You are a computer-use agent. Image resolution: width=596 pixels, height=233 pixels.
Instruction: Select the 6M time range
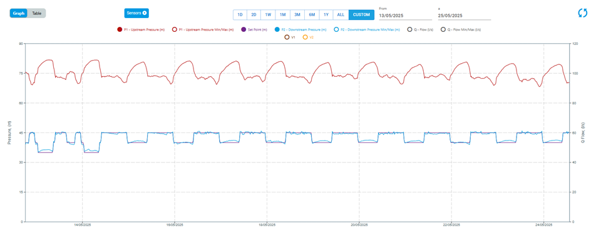tap(312, 15)
